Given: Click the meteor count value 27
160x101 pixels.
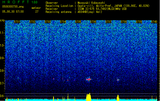Looking at the screenshot, I should coord(37,12).
